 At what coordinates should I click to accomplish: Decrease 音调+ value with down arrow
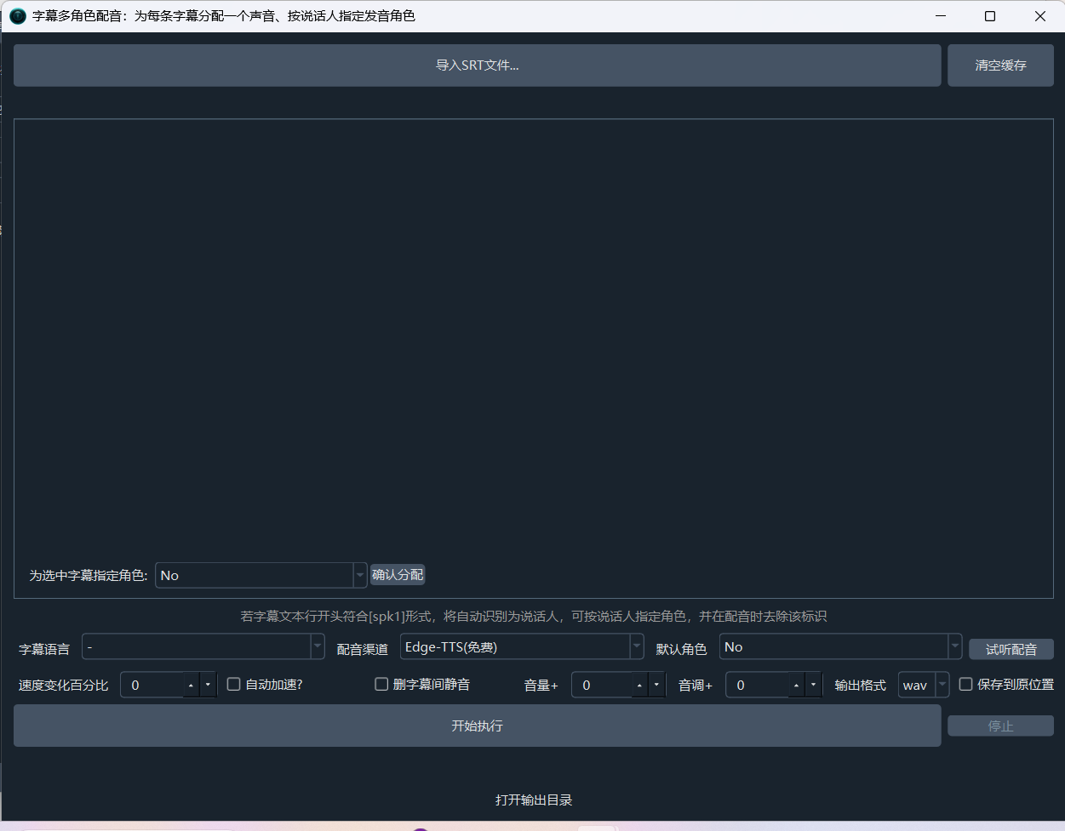[814, 686]
